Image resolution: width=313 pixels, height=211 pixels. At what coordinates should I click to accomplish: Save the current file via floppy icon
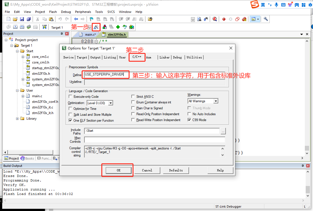22,19
